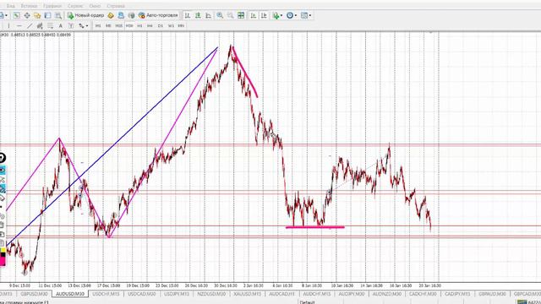Viewport: 541px width, 304px height.
Task: Open the USDCHF,M15 chart tab
Action: click(106, 294)
